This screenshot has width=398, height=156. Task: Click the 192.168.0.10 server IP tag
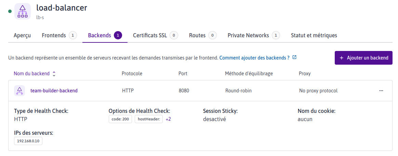point(28,141)
